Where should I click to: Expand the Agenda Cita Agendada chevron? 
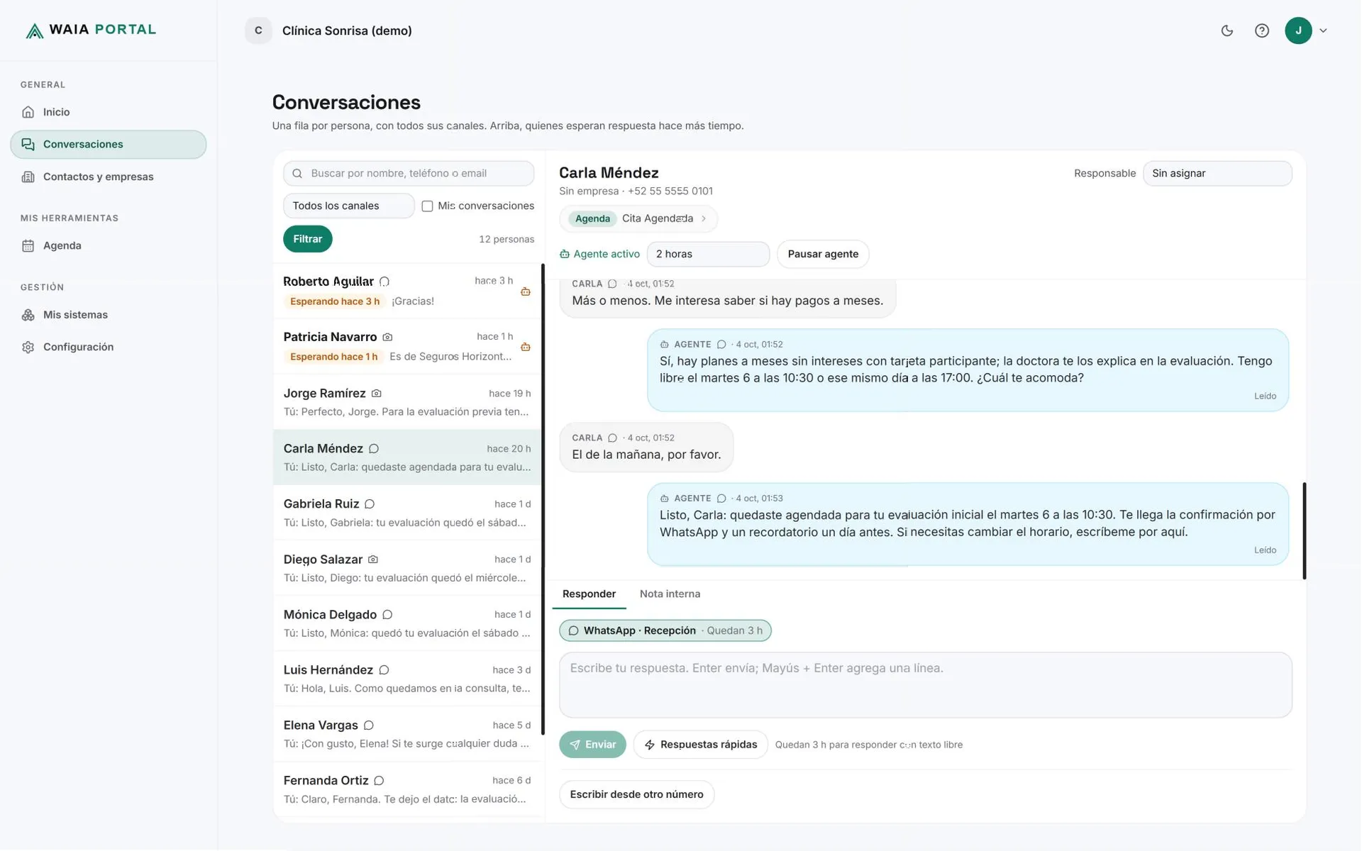click(x=704, y=218)
